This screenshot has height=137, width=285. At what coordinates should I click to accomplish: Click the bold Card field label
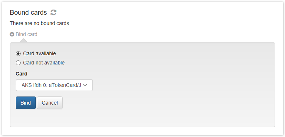(21, 74)
